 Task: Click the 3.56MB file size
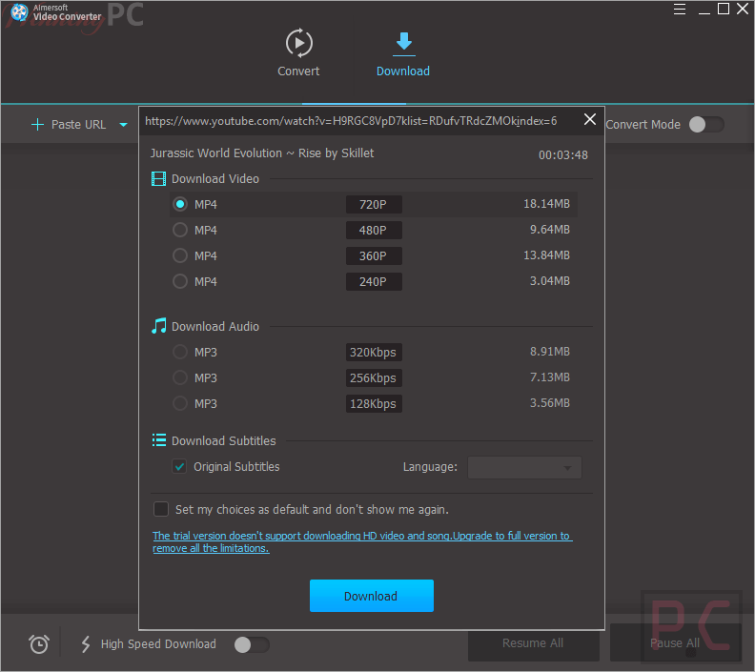550,403
